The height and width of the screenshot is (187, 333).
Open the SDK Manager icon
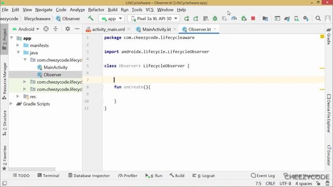(x=306, y=19)
